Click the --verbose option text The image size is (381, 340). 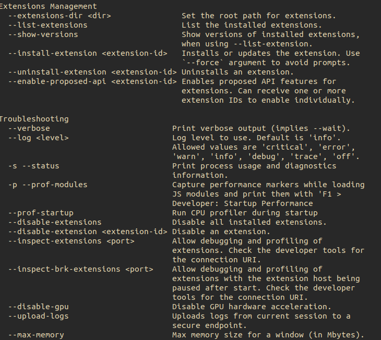29,128
